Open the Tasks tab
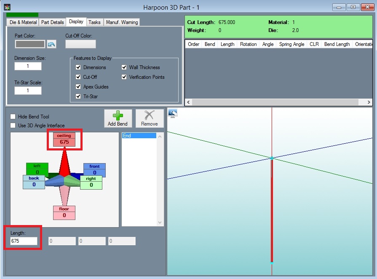This screenshot has width=377, height=279. tap(94, 22)
